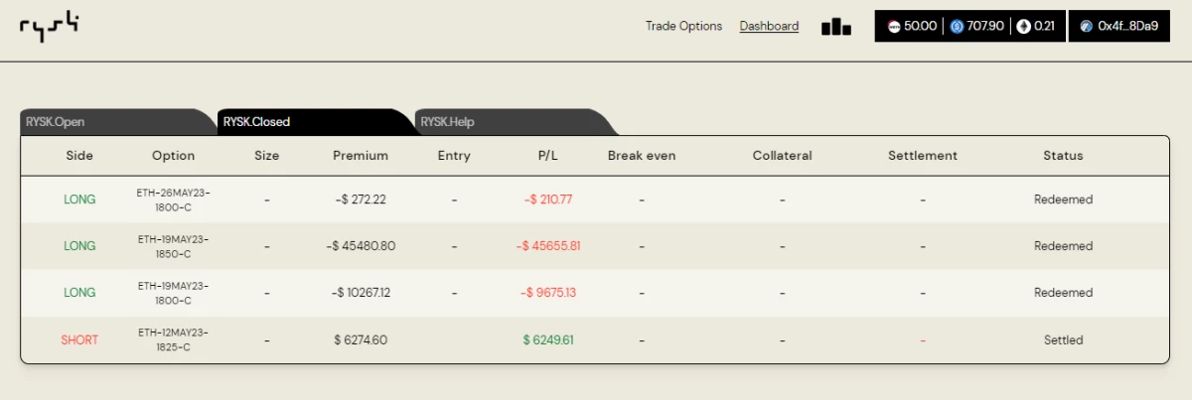Click the ETH-12MAY23-1825-C short position

click(x=595, y=339)
